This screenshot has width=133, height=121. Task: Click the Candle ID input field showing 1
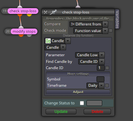pos(101,68)
